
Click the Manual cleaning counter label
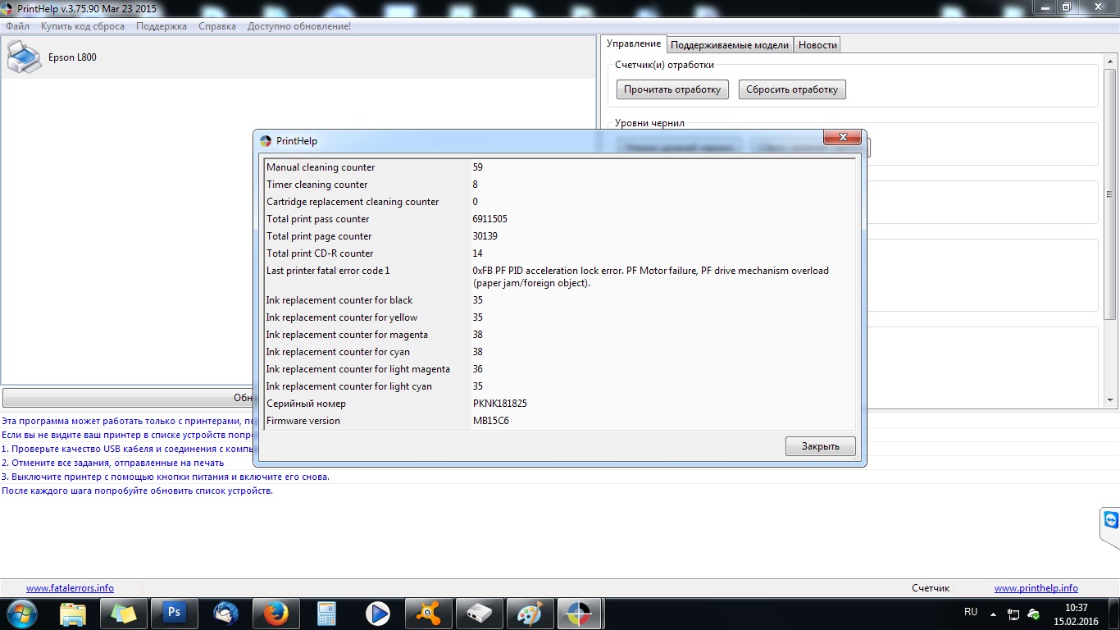pos(321,167)
